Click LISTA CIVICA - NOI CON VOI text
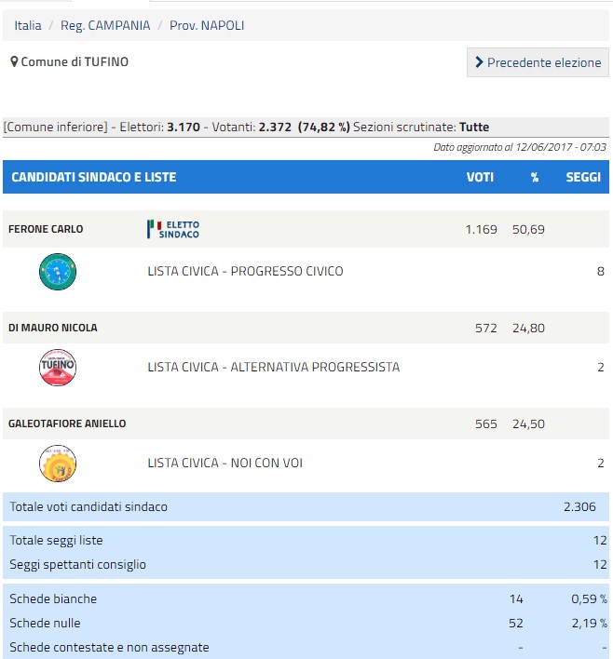This screenshot has width=613, height=659. (x=225, y=463)
